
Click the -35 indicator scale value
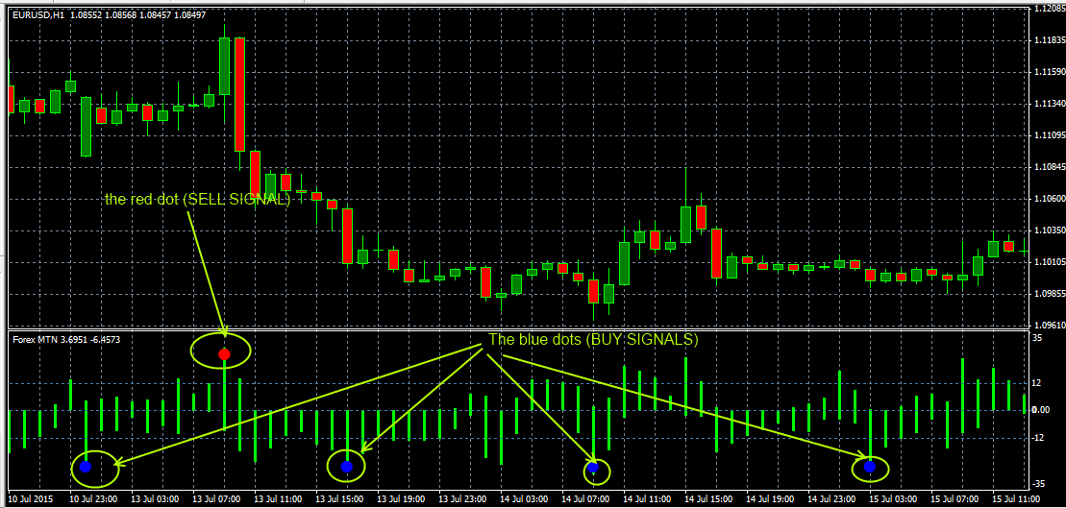(1038, 483)
